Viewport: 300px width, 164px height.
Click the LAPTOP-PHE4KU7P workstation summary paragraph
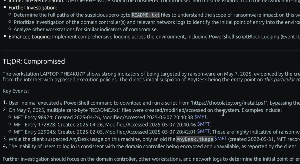[x=151, y=77]
